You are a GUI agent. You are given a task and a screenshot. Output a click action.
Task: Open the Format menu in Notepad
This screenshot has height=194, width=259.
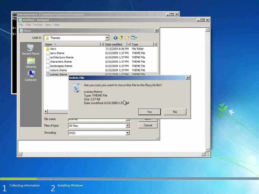click(38, 25)
